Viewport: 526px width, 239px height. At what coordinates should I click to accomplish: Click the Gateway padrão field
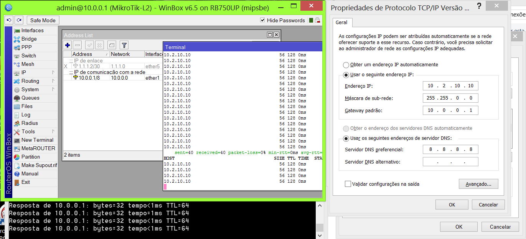pos(450,110)
